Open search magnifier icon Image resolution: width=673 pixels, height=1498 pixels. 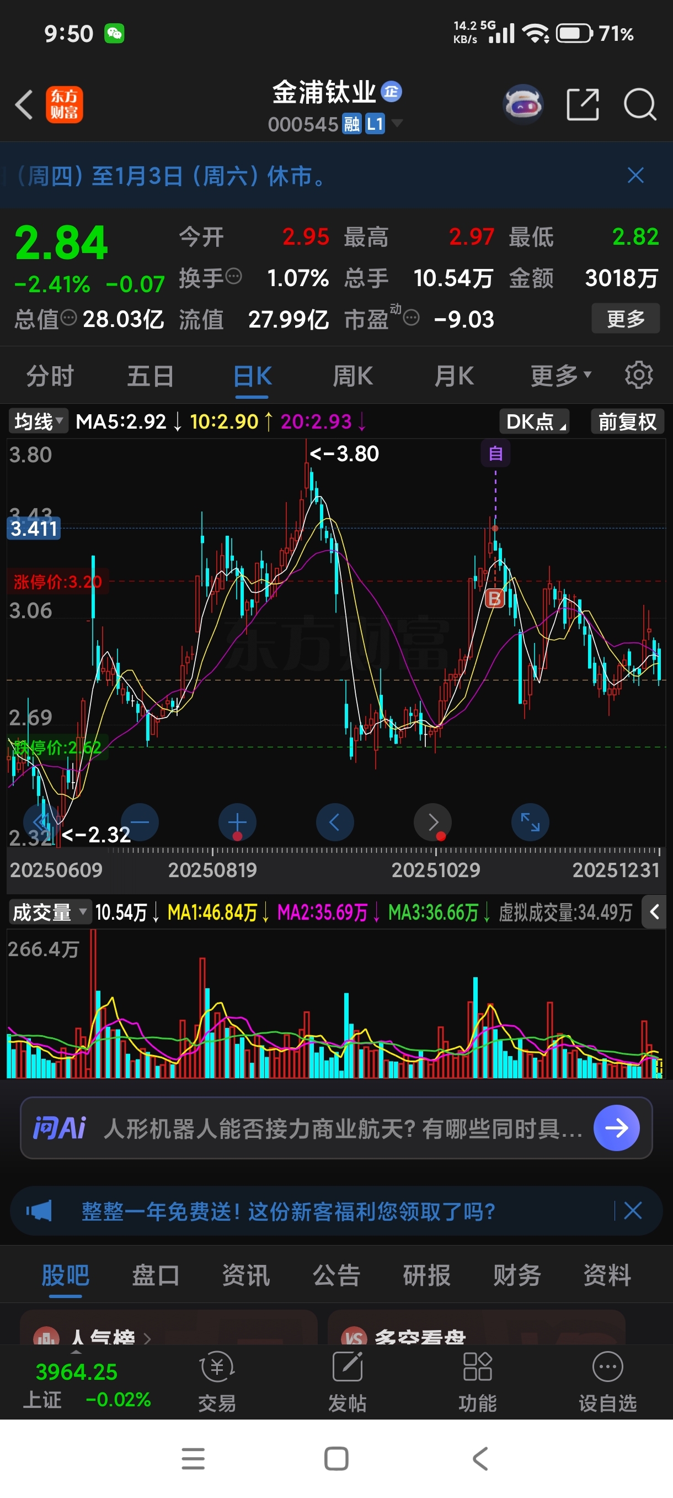point(640,105)
